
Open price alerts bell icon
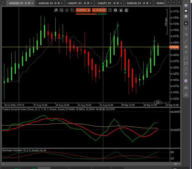pyautogui.click(x=186, y=95)
